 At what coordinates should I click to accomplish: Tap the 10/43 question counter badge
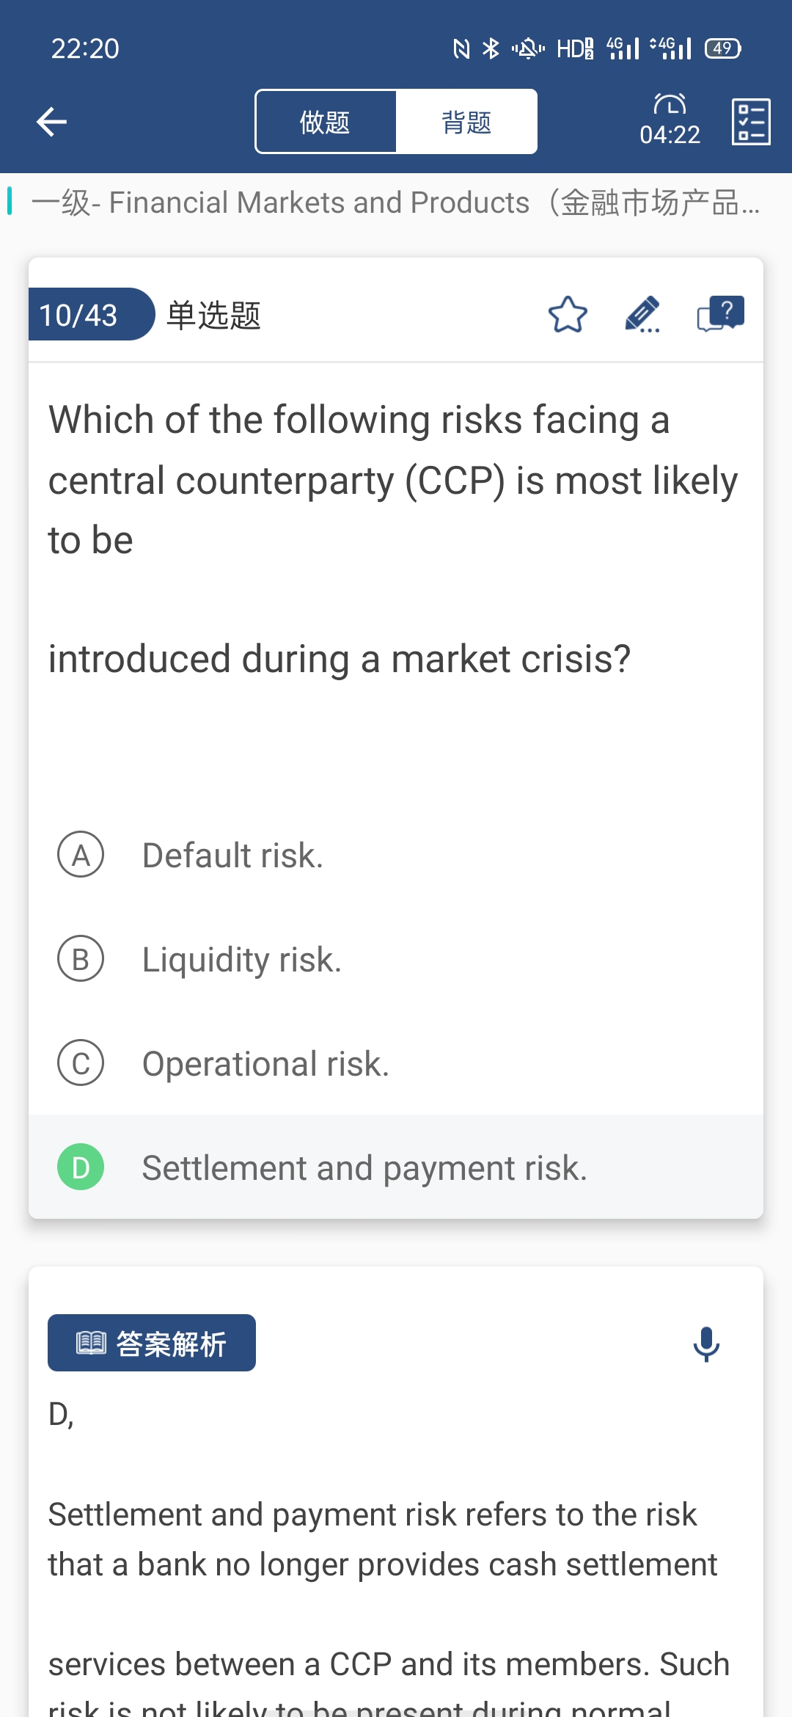79,315
